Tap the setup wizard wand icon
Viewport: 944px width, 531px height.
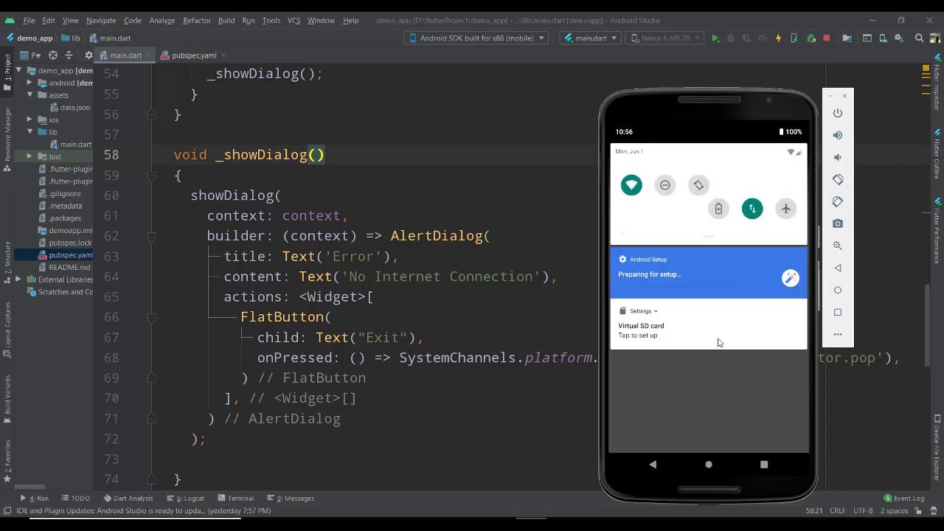pos(790,278)
